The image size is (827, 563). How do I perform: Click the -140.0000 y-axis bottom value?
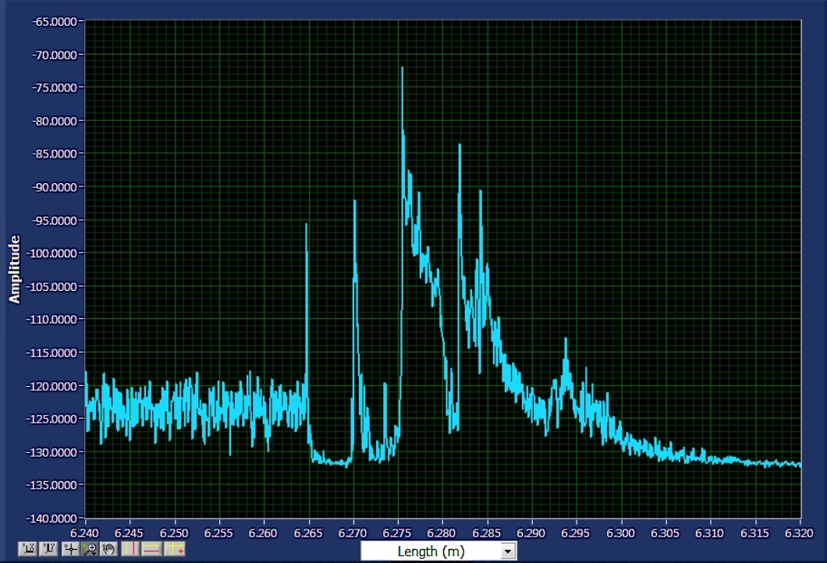(51, 519)
